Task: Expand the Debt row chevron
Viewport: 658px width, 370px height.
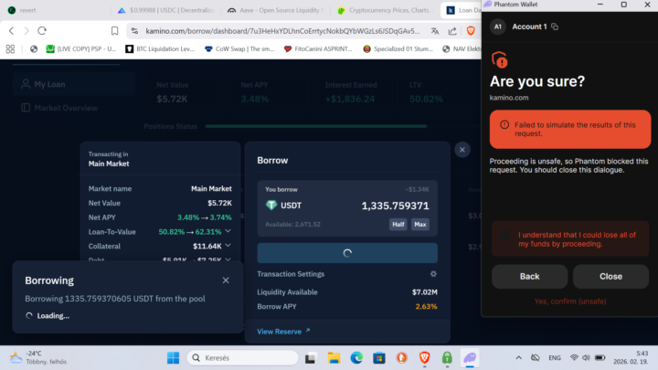Action: 228,259
